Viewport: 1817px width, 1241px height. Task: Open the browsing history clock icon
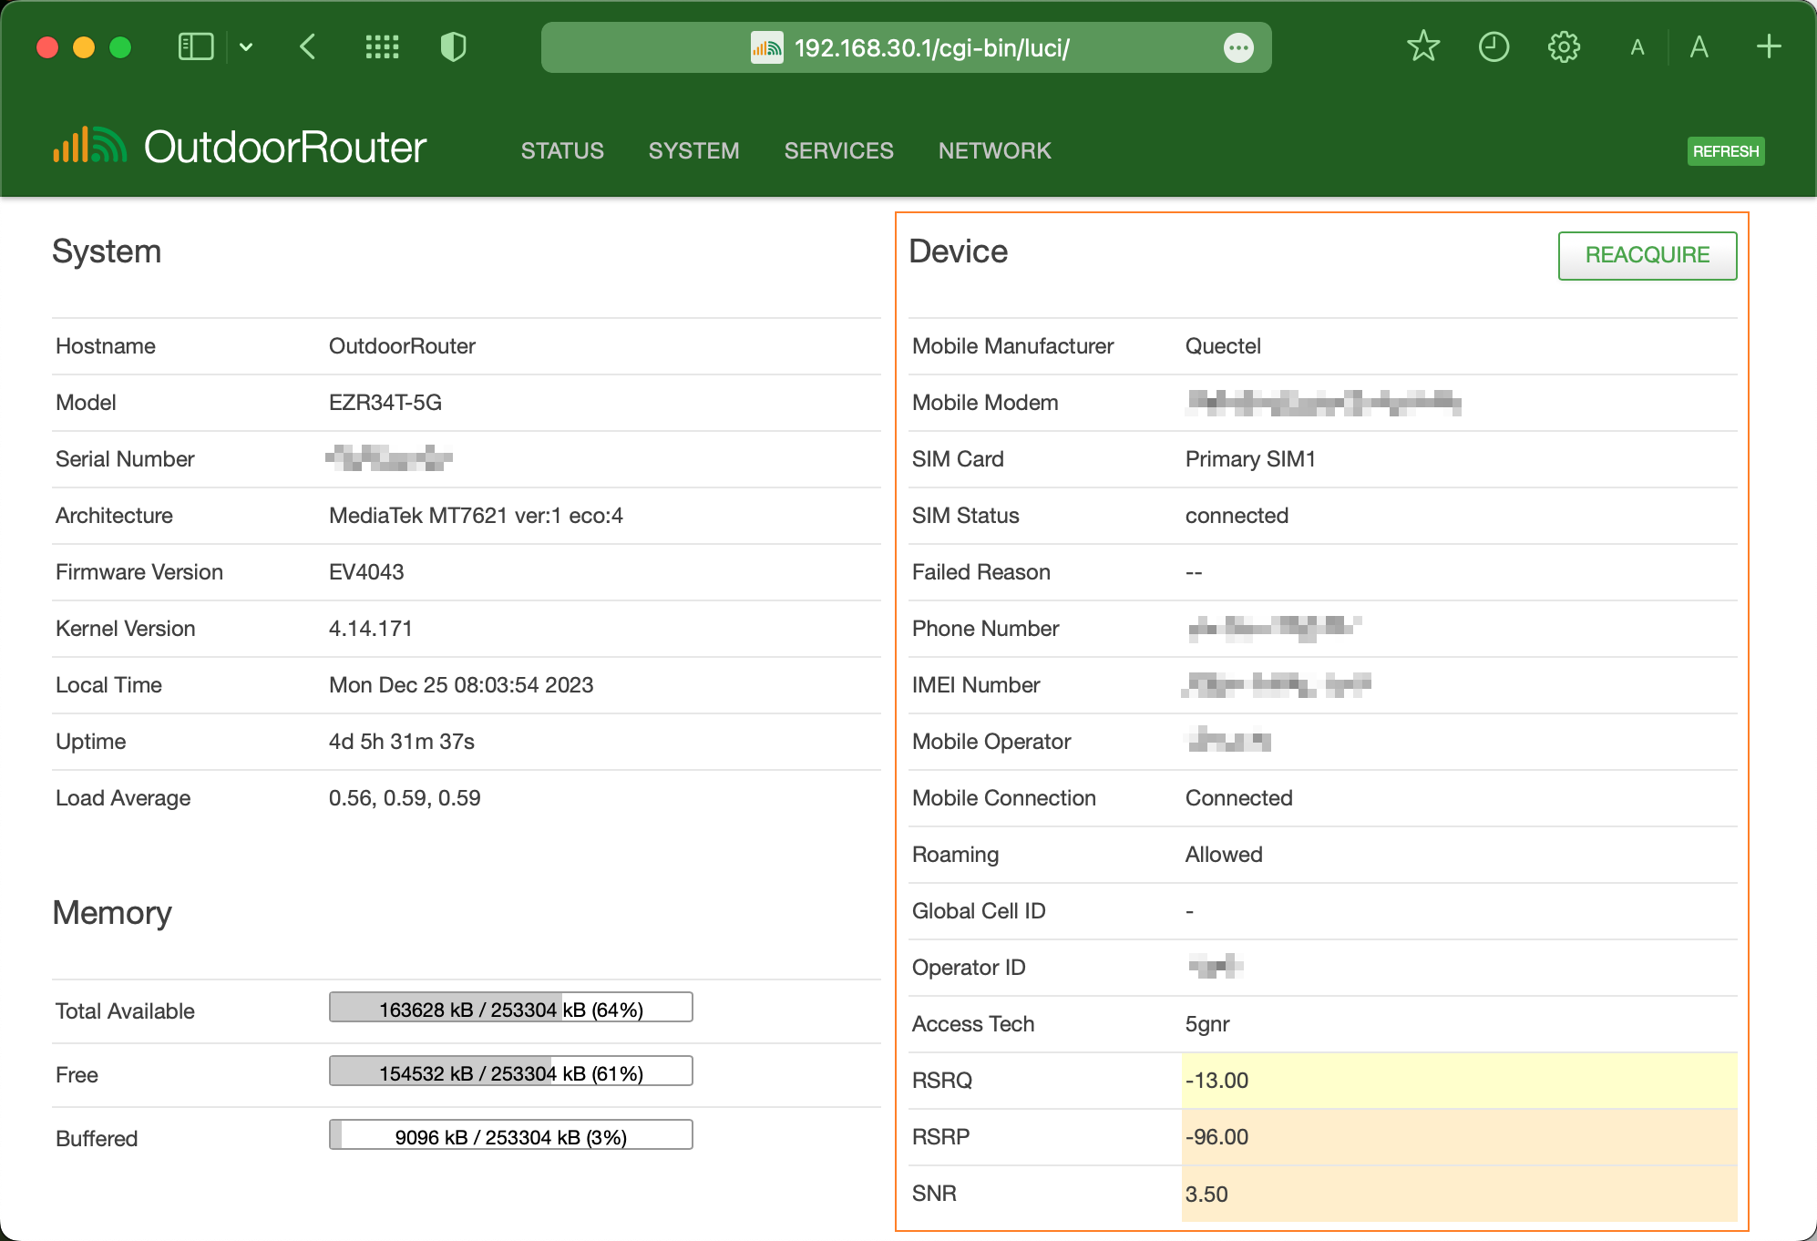coord(1494,46)
